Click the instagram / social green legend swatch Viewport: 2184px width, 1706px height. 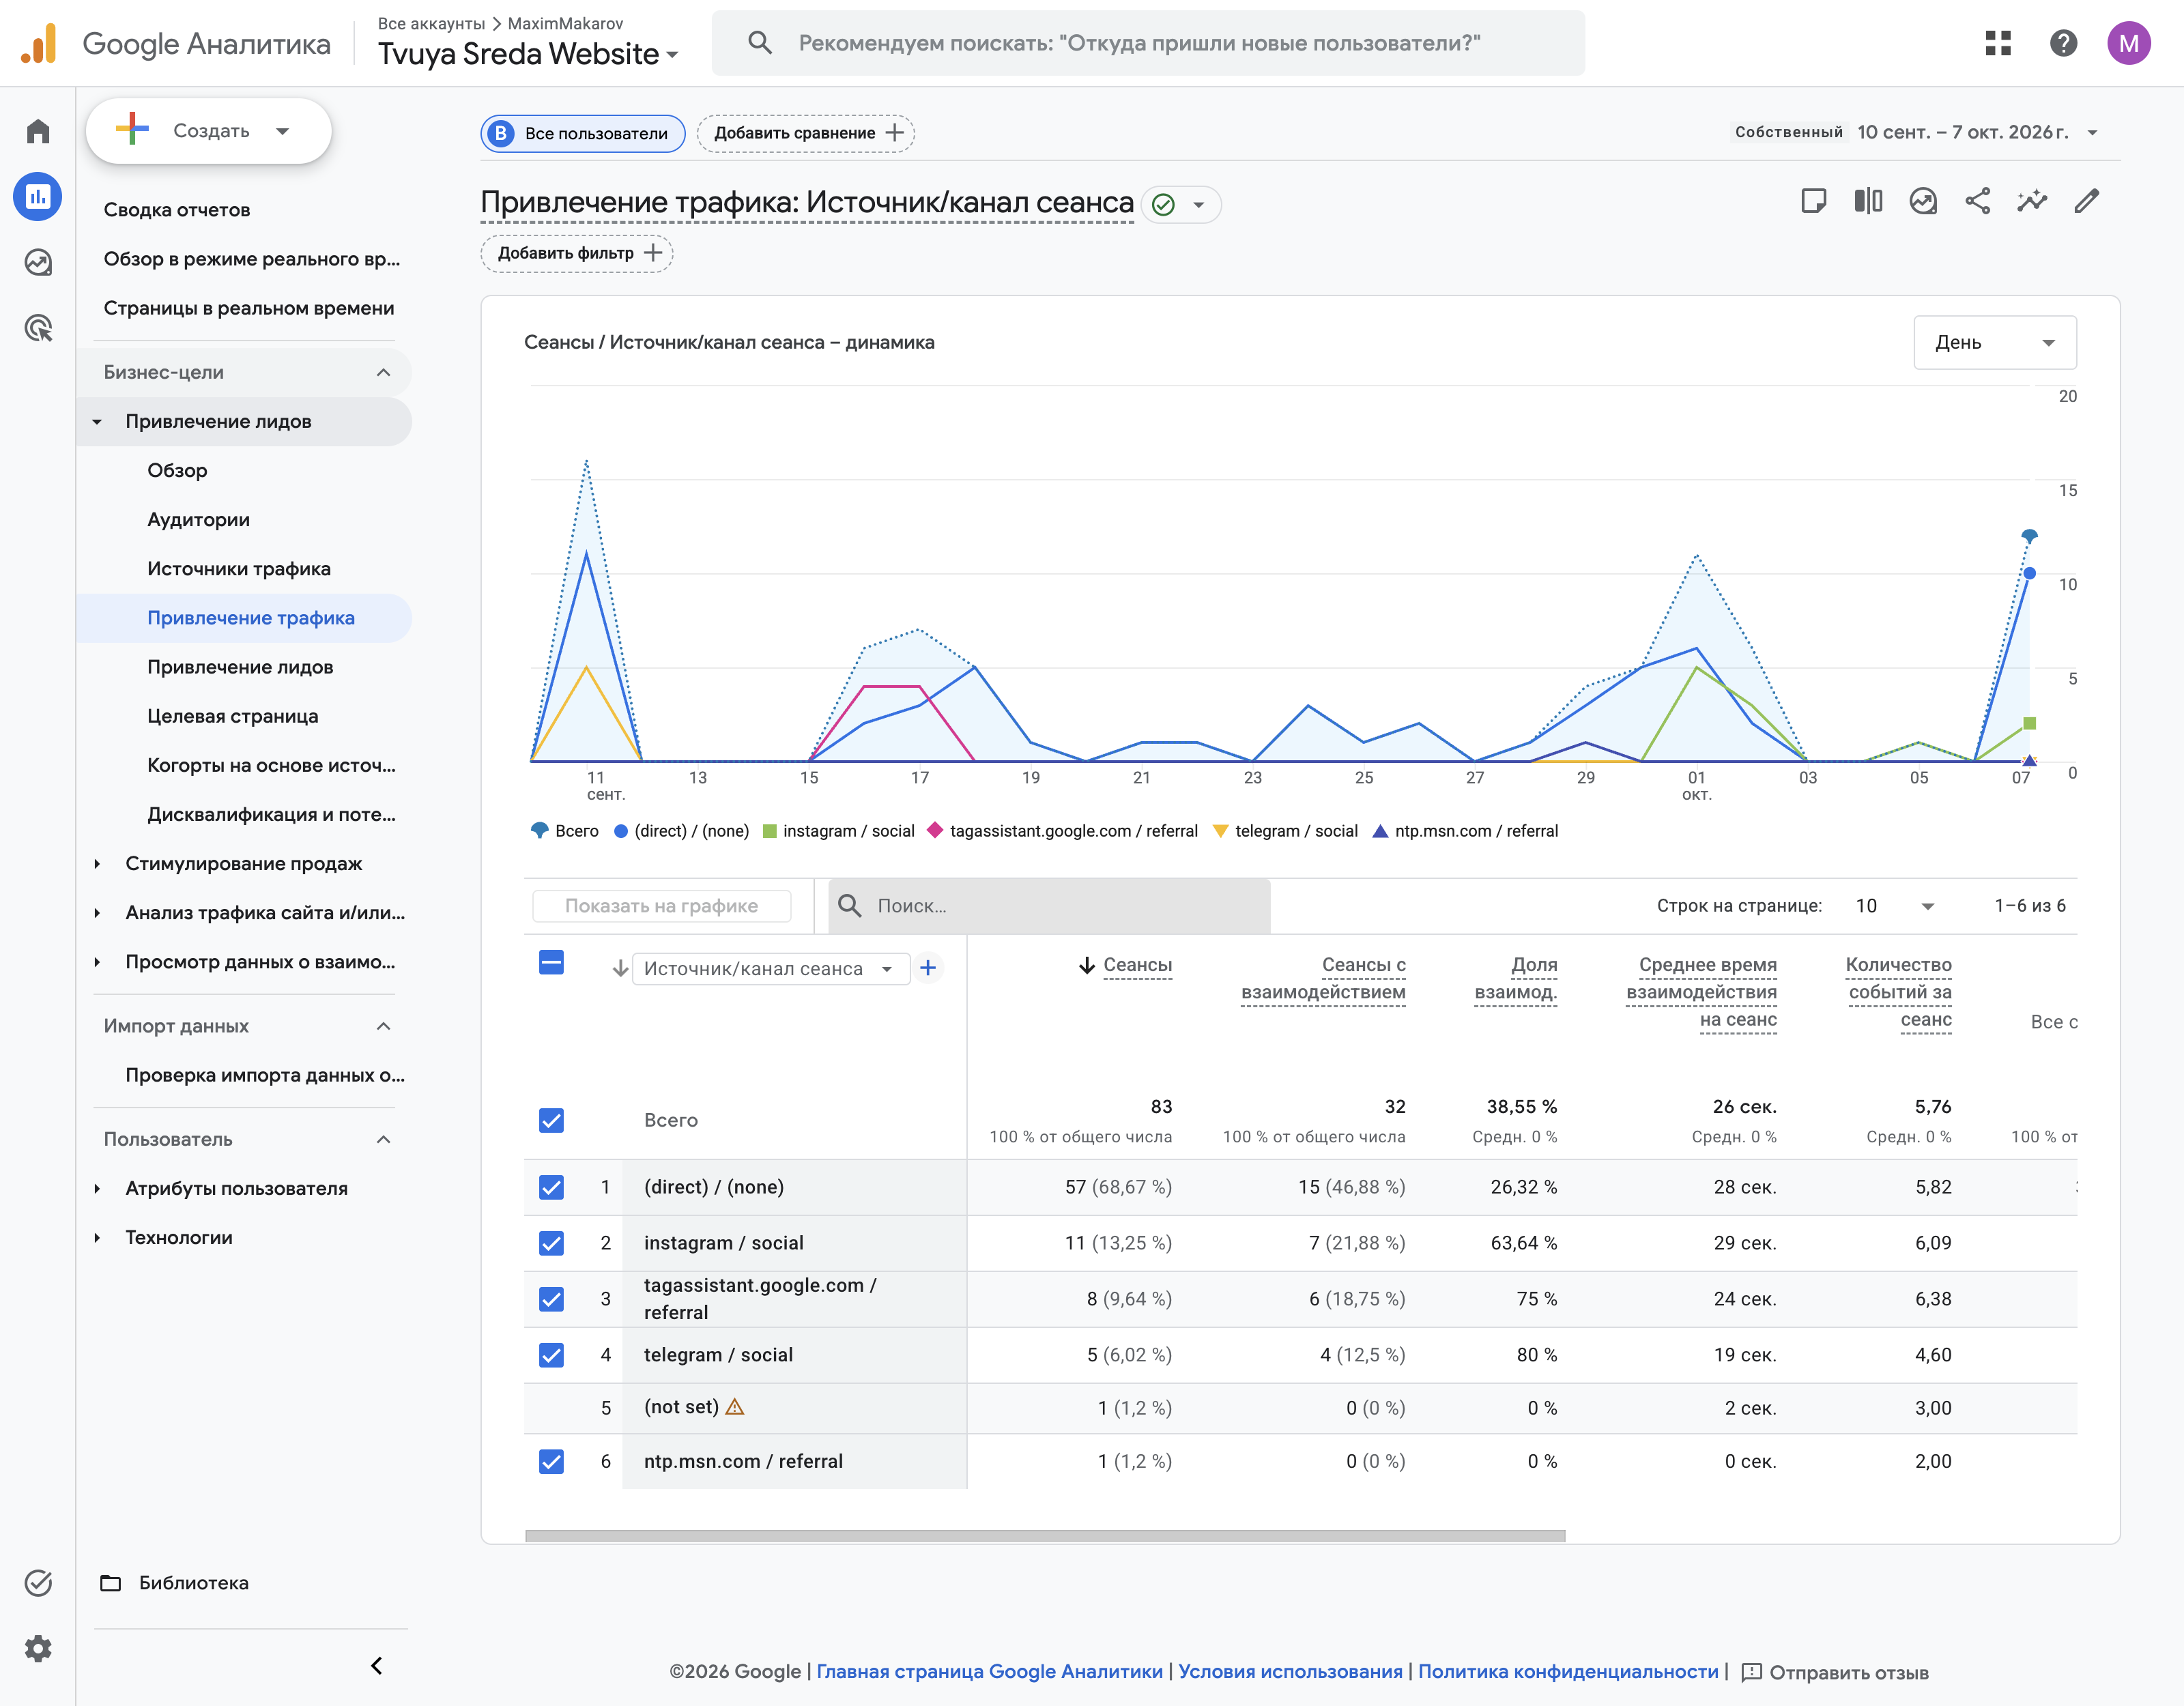tap(770, 831)
